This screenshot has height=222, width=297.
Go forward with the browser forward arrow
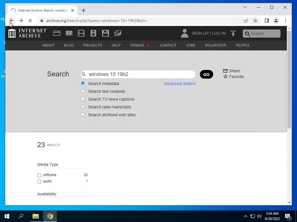(x=21, y=21)
